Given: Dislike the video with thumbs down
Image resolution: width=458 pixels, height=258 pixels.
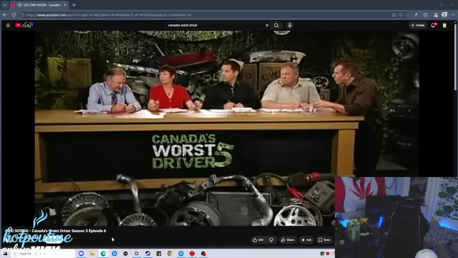Looking at the screenshot, I should 271,240.
